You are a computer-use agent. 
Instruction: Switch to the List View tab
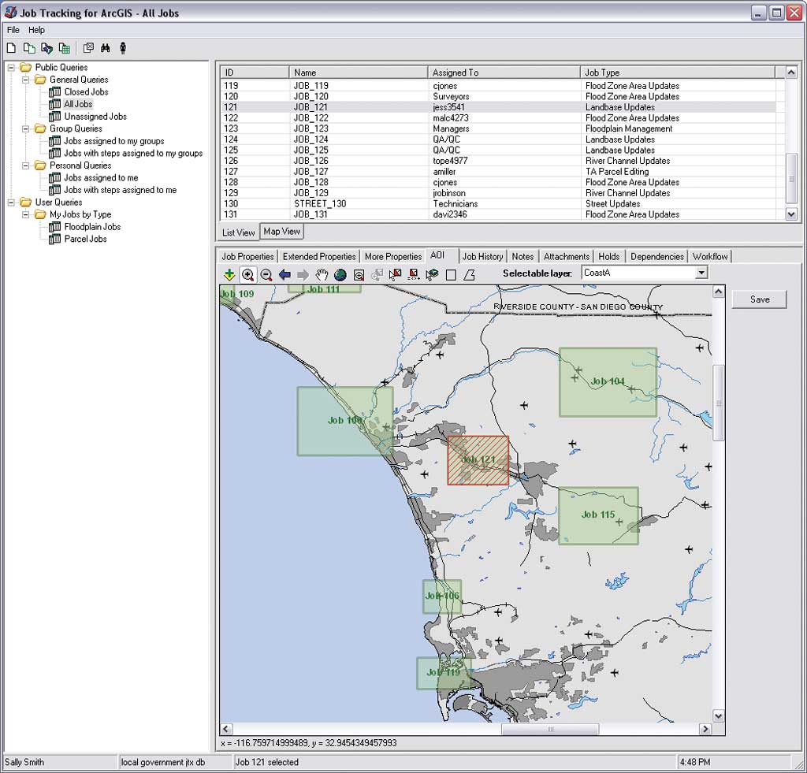[238, 232]
